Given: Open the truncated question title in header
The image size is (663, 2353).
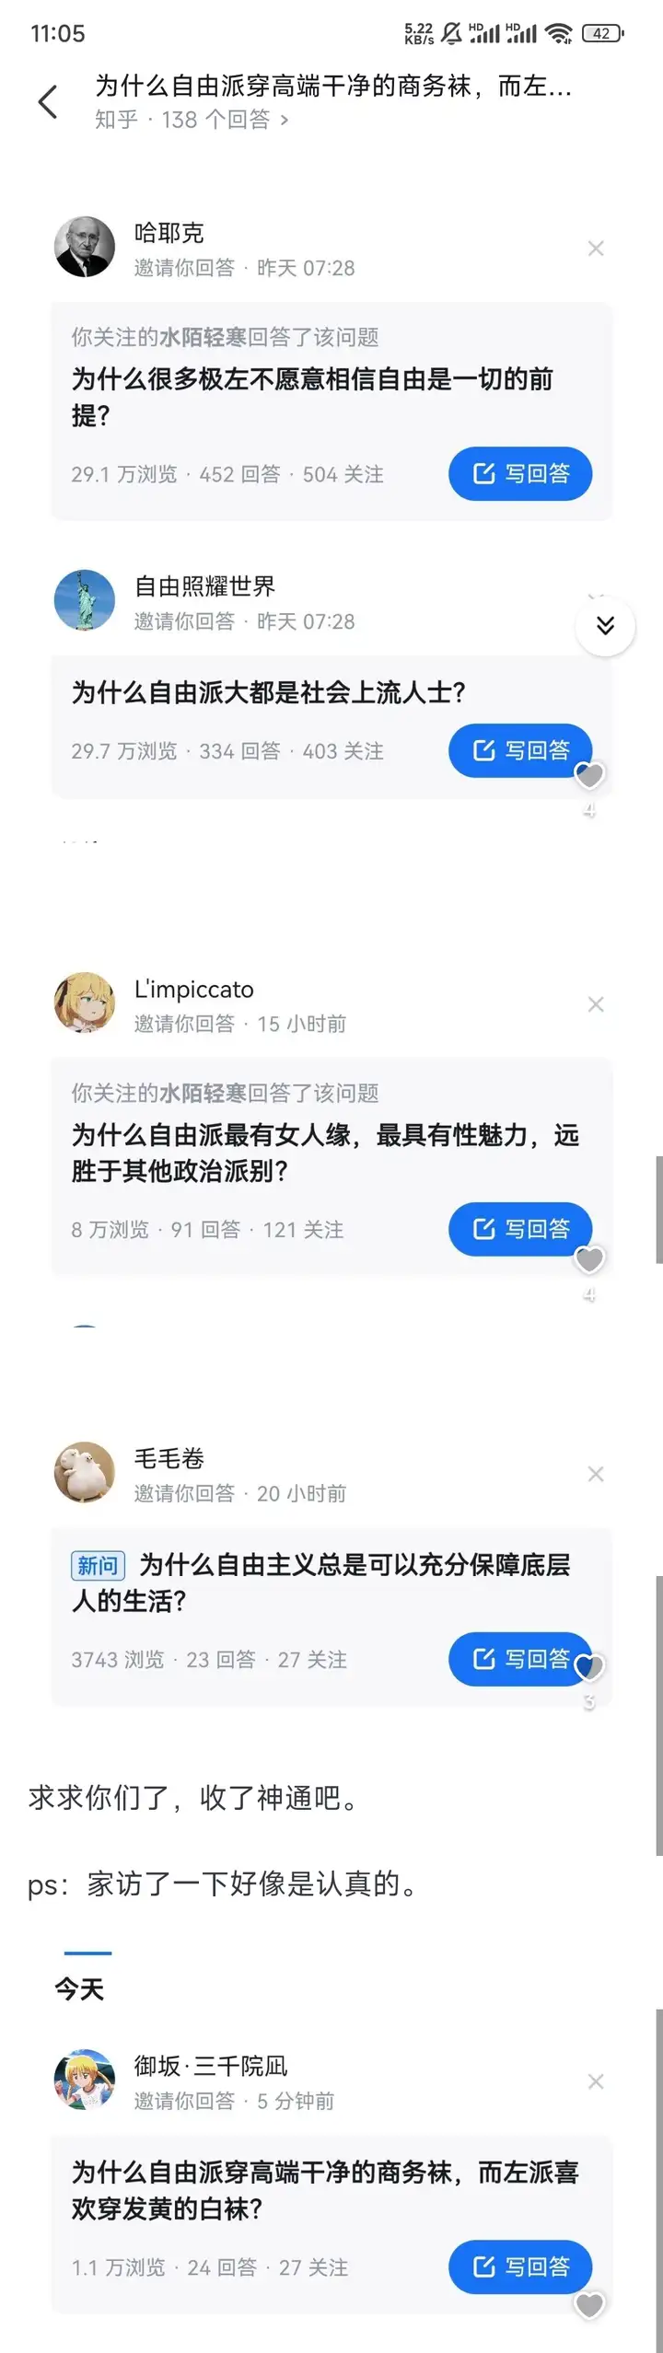Looking at the screenshot, I should (333, 87).
